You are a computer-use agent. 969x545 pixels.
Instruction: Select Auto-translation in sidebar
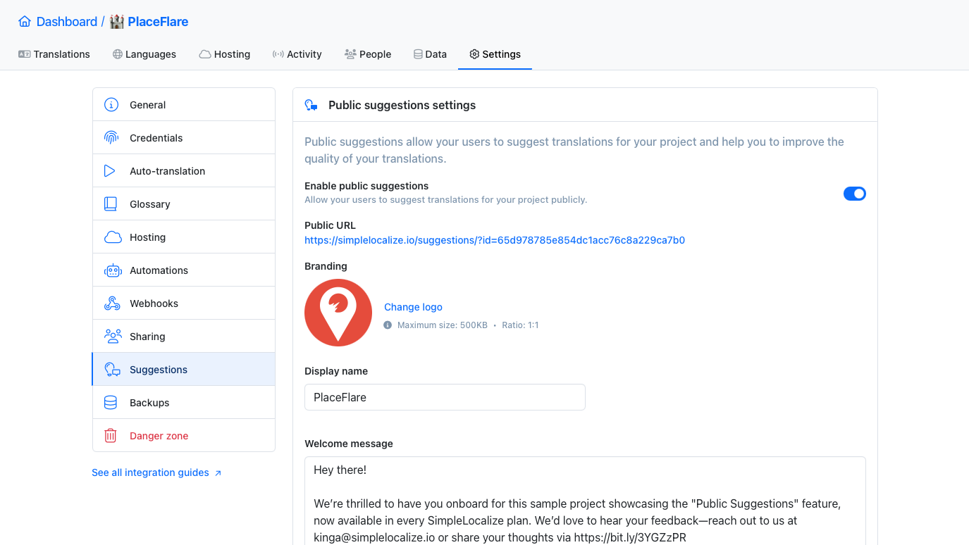tap(184, 171)
